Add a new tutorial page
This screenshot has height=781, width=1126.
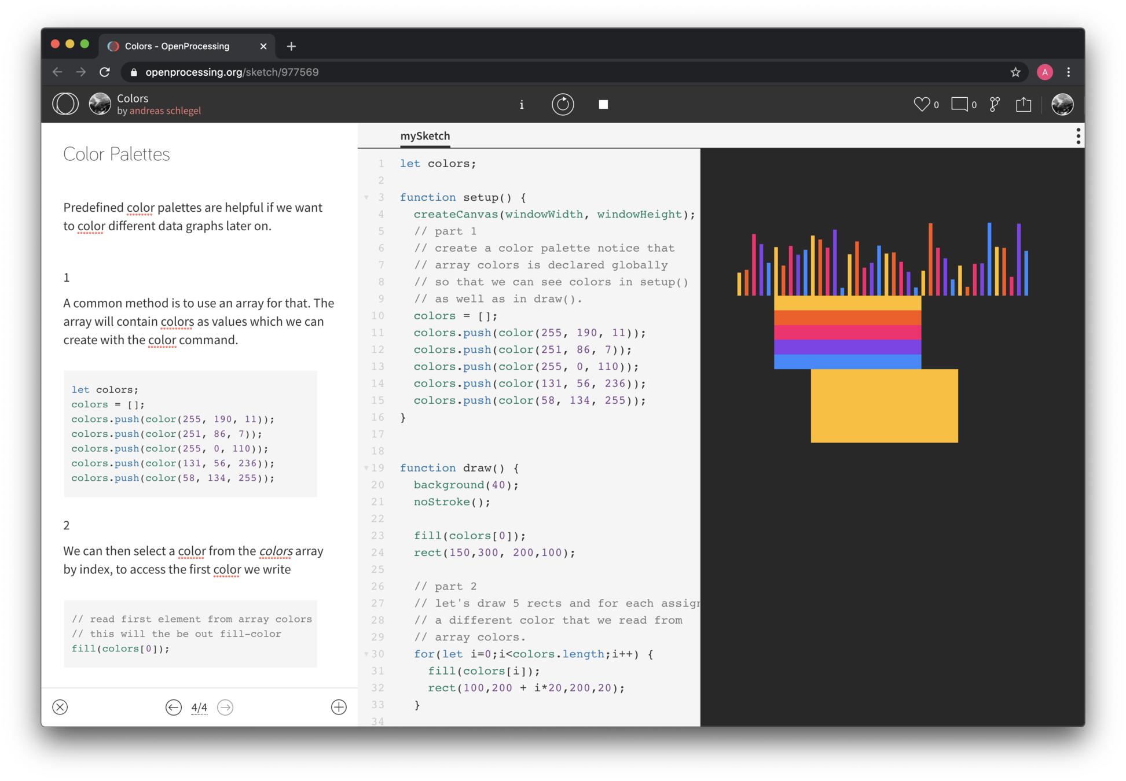(x=339, y=707)
